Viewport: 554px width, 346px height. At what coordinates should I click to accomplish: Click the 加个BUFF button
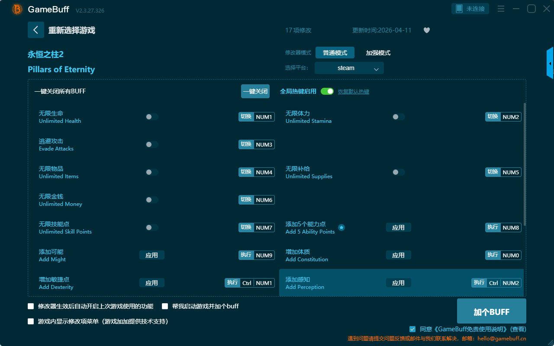491,311
